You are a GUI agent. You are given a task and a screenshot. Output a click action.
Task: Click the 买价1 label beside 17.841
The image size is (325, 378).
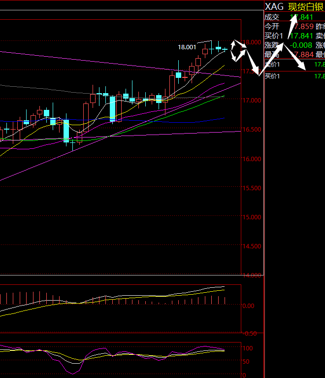274,36
